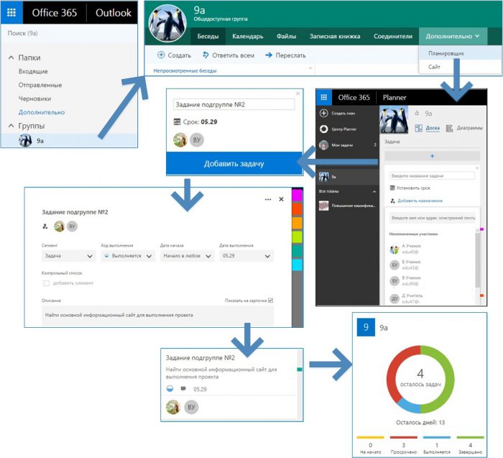503x458 pixels.
Task: Open the Дополнительно dropdown tab
Action: click(x=453, y=36)
